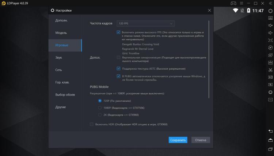Toggle high FPS mode checkbox
The height and width of the screenshot is (156, 274).
click(118, 32)
